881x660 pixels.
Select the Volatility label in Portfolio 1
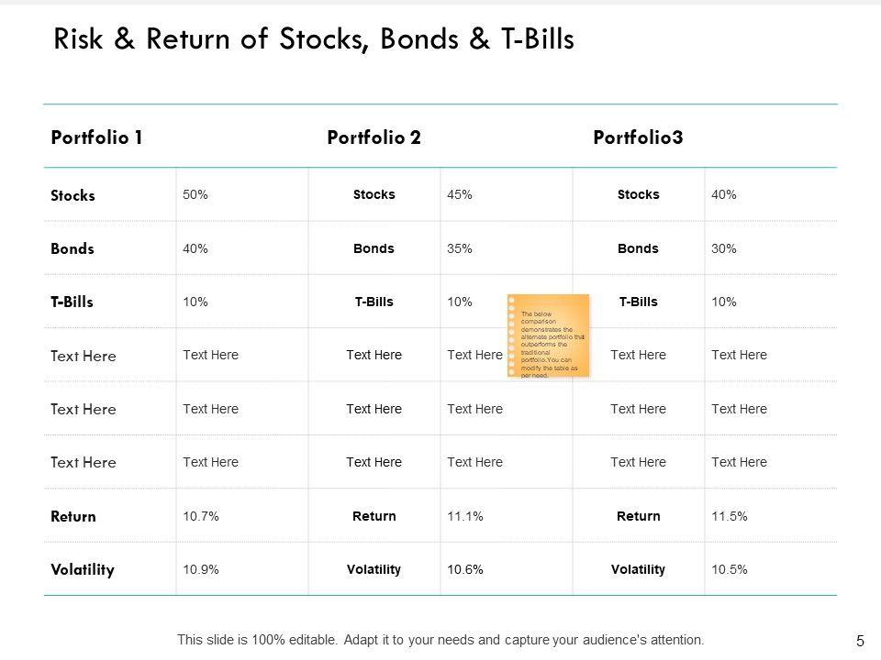point(83,569)
